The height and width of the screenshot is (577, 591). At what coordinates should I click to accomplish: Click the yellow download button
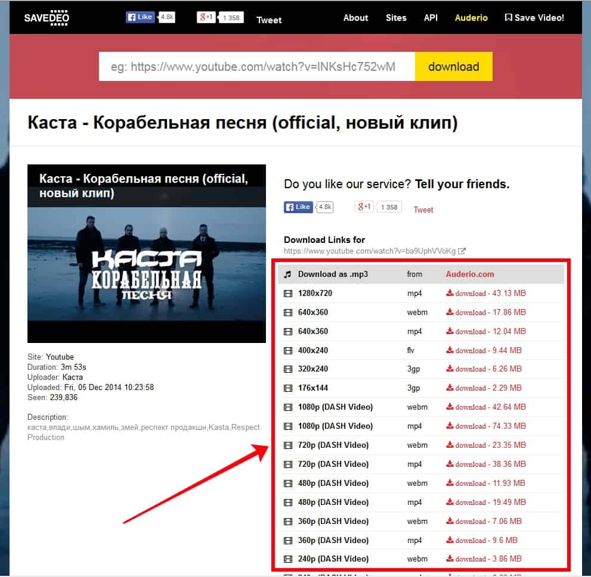[x=454, y=67]
